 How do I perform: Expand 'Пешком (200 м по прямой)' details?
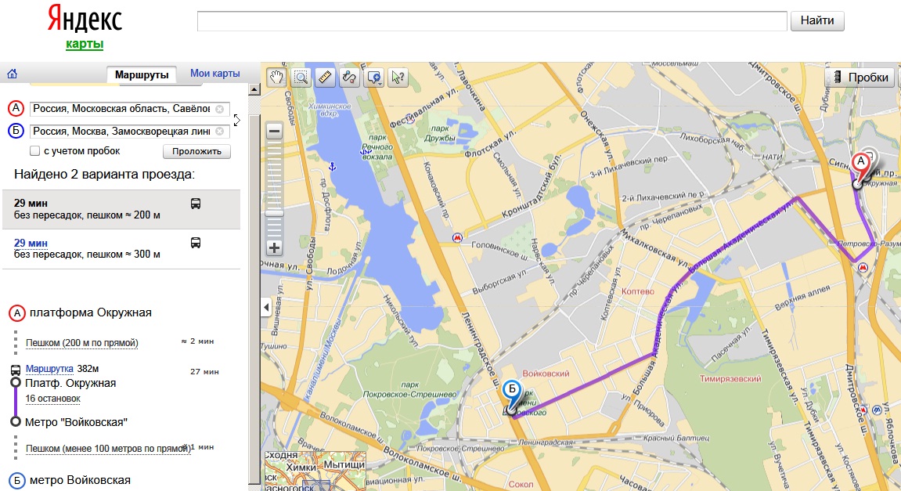[81, 343]
